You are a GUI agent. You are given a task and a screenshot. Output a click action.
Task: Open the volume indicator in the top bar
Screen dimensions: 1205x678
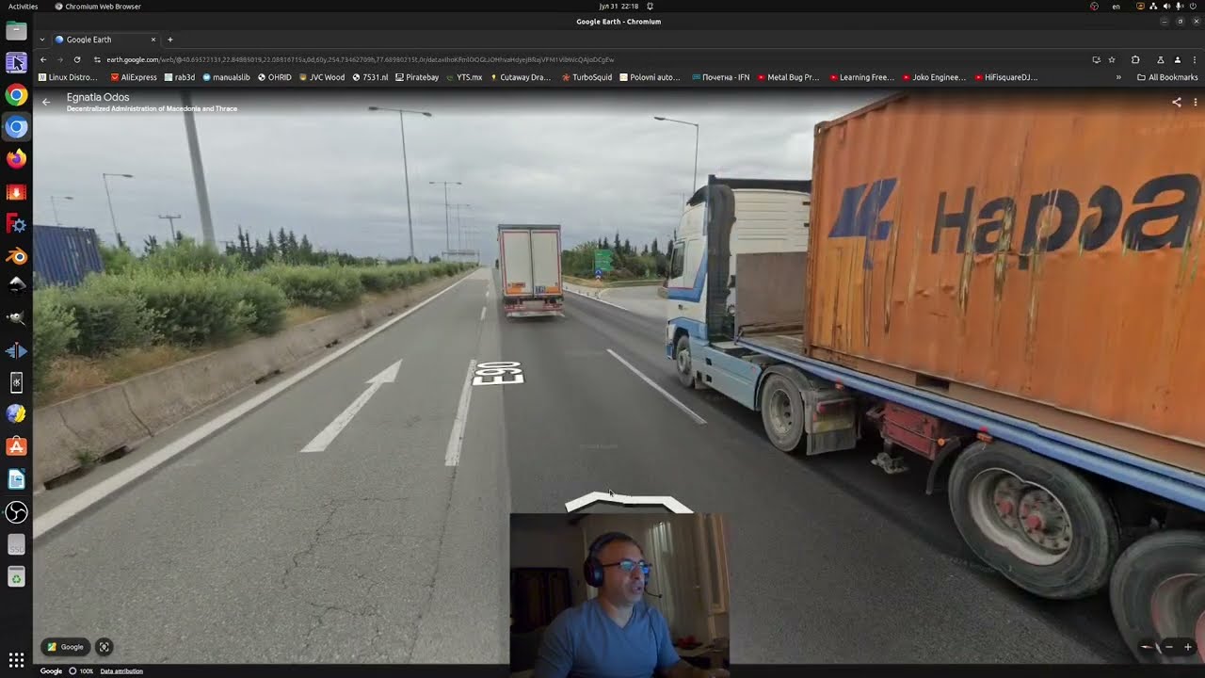click(x=1166, y=7)
